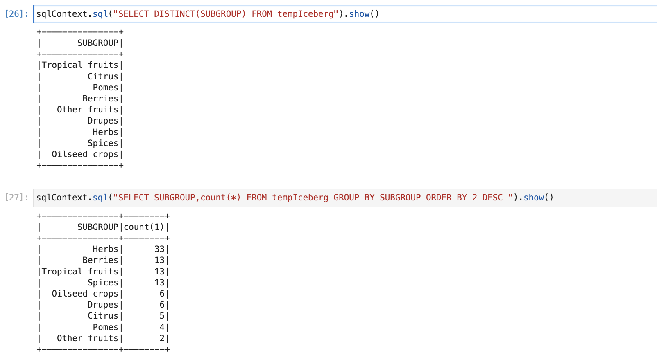The width and height of the screenshot is (657, 355).
Task: Click Oilseed crops in first output table
Action: [x=85, y=154]
